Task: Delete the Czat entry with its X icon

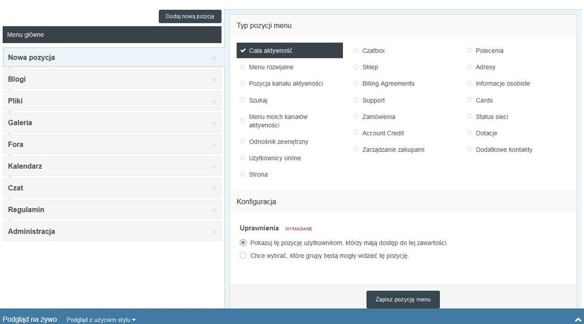Action: (214, 189)
